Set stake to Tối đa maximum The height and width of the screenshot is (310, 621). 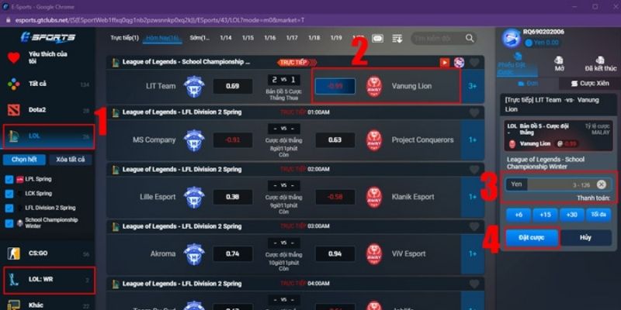click(598, 215)
